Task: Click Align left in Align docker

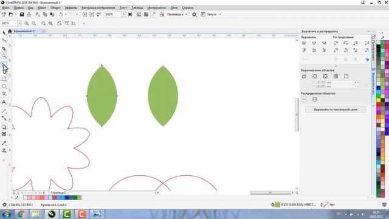Action: [x=304, y=43]
